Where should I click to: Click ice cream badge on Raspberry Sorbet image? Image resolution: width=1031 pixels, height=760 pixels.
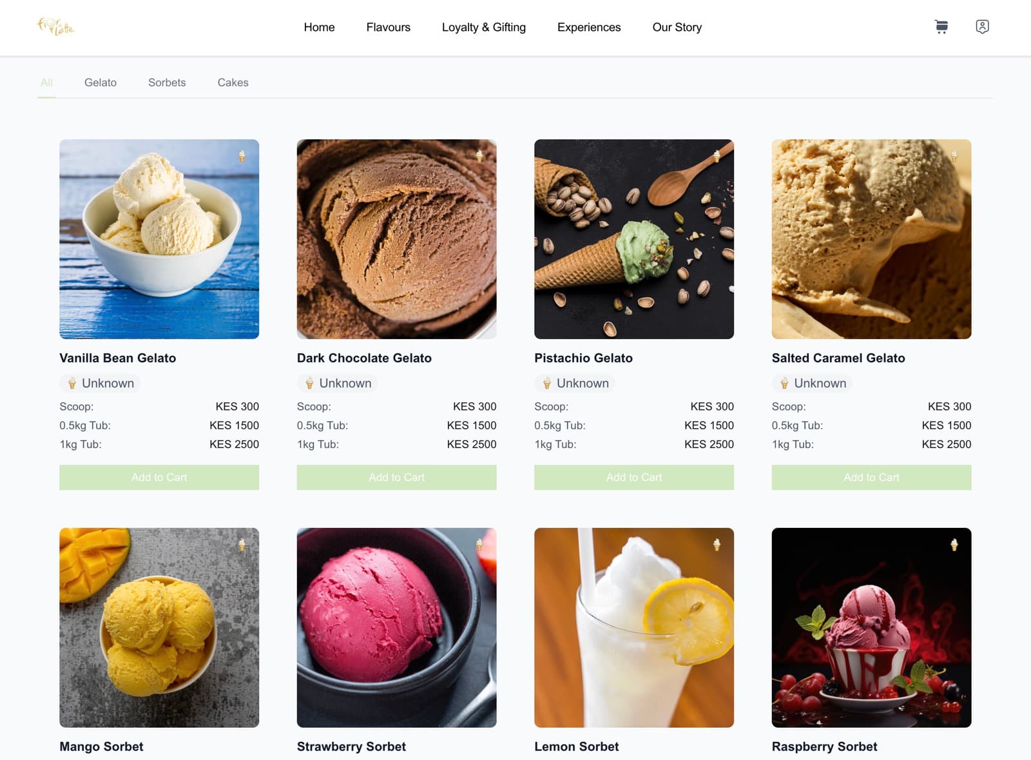tap(954, 545)
